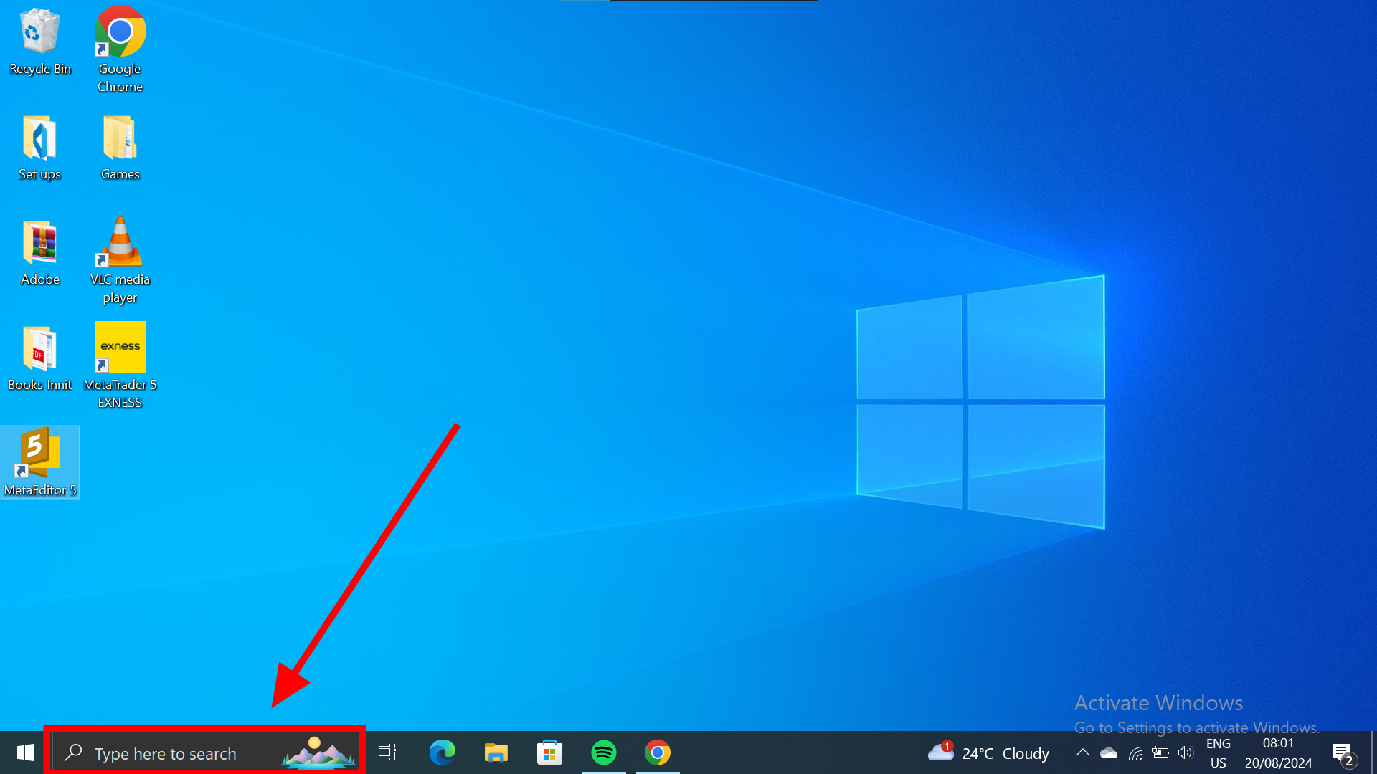Expand the hidden system tray icons
The height and width of the screenshot is (774, 1377).
(1082, 752)
